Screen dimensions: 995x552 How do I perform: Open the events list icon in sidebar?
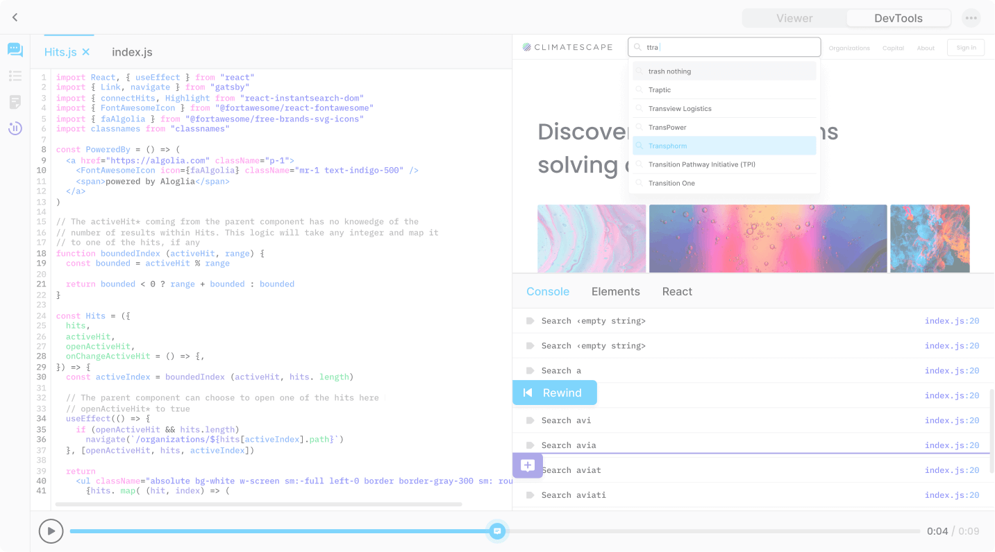[15, 76]
